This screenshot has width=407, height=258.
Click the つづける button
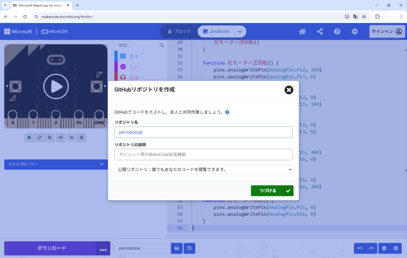coord(272,191)
